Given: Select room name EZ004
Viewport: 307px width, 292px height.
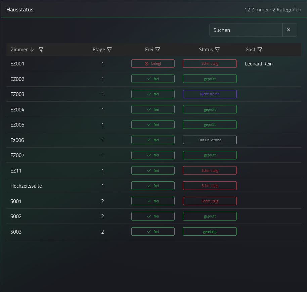Looking at the screenshot, I should point(17,109).
